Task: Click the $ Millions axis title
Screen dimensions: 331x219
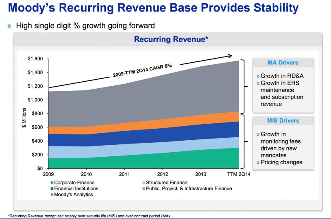Action: [x=24, y=118]
